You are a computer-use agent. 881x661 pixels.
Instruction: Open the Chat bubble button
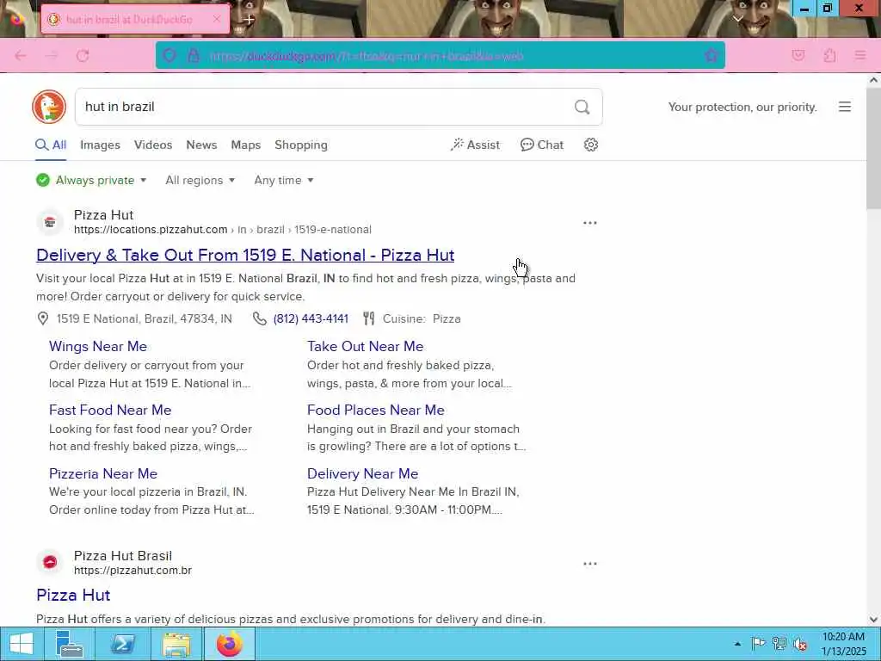coord(542,145)
